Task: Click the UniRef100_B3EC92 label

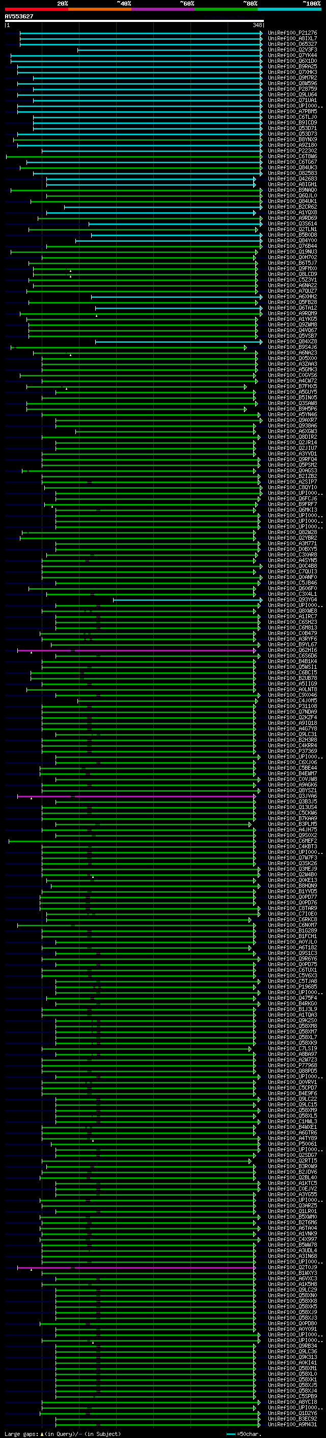Action: [x=292, y=1419]
